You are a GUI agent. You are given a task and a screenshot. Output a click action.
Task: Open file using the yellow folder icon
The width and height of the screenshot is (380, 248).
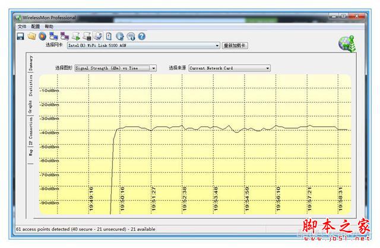click(31, 36)
